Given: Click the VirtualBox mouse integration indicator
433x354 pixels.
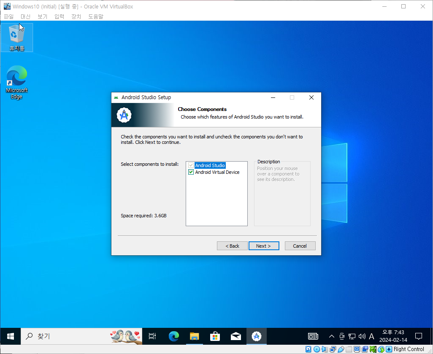Looking at the screenshot, I should point(381,349).
